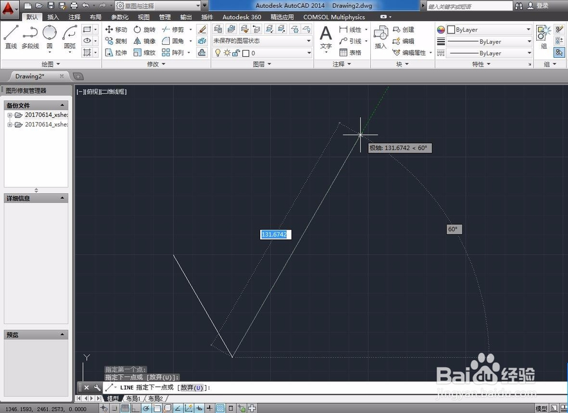
Task: Click the 修剪 (Trim) tool
Action: point(173,30)
